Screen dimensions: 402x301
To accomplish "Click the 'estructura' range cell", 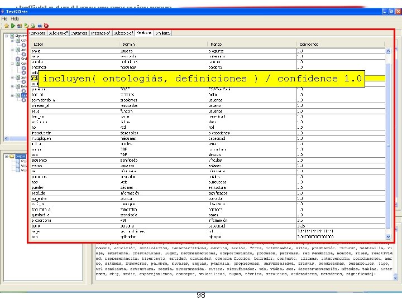I will pos(217,188).
